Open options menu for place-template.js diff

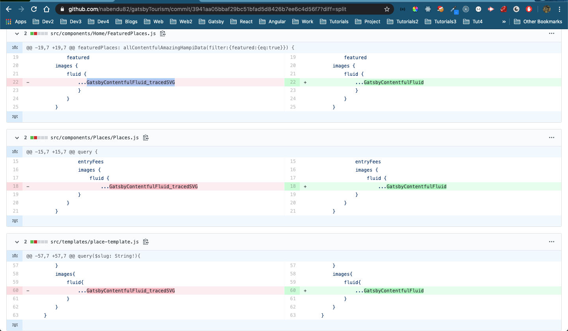click(551, 242)
